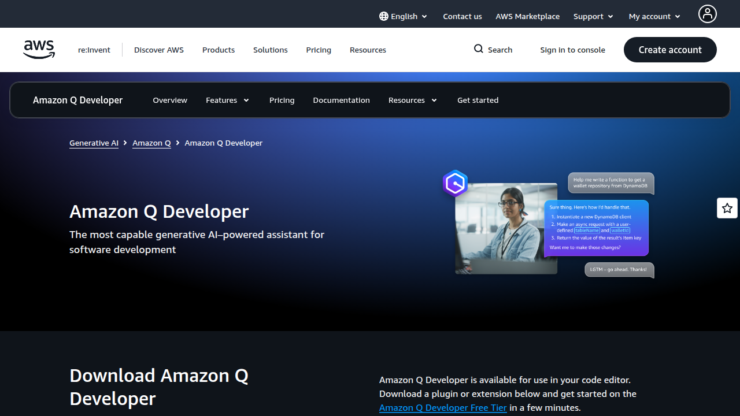
Task: Click the Create account button
Action: pyautogui.click(x=670, y=50)
